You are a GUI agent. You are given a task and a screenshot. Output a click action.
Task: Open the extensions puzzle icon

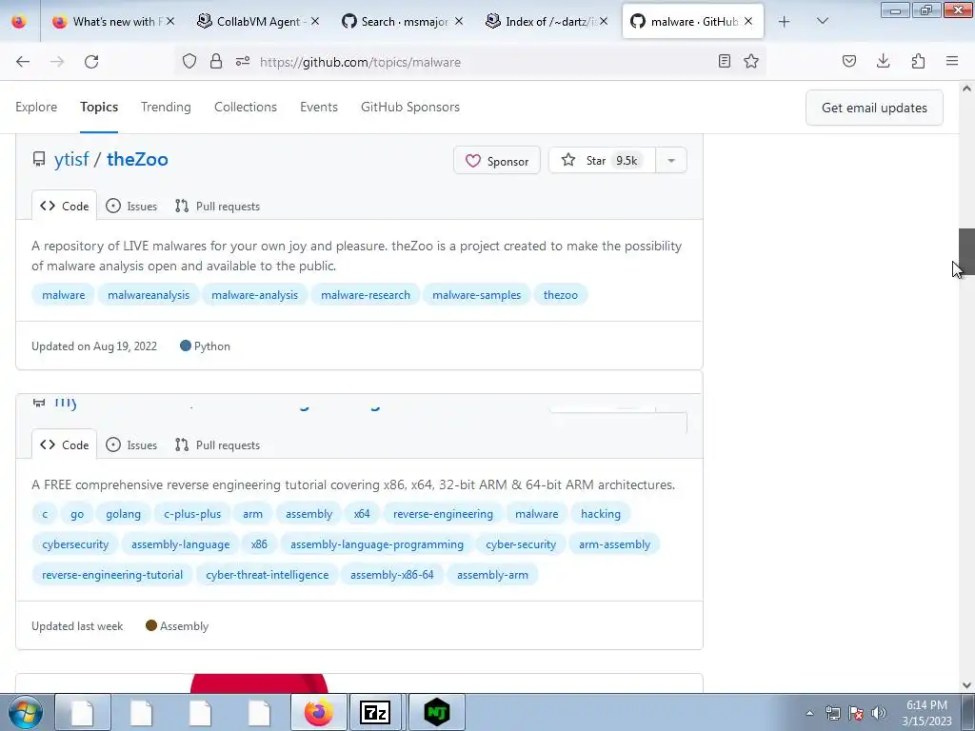(918, 62)
